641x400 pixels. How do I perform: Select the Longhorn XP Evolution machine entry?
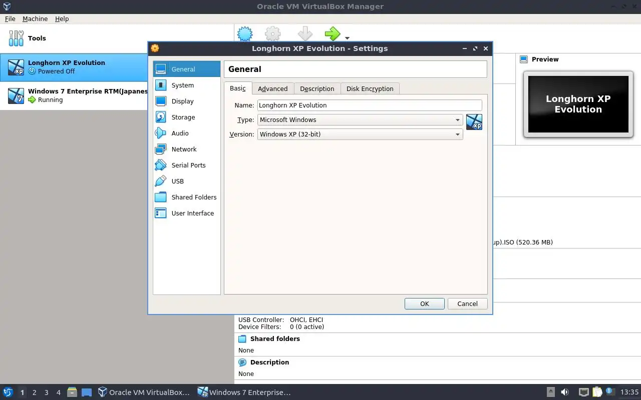(74, 67)
